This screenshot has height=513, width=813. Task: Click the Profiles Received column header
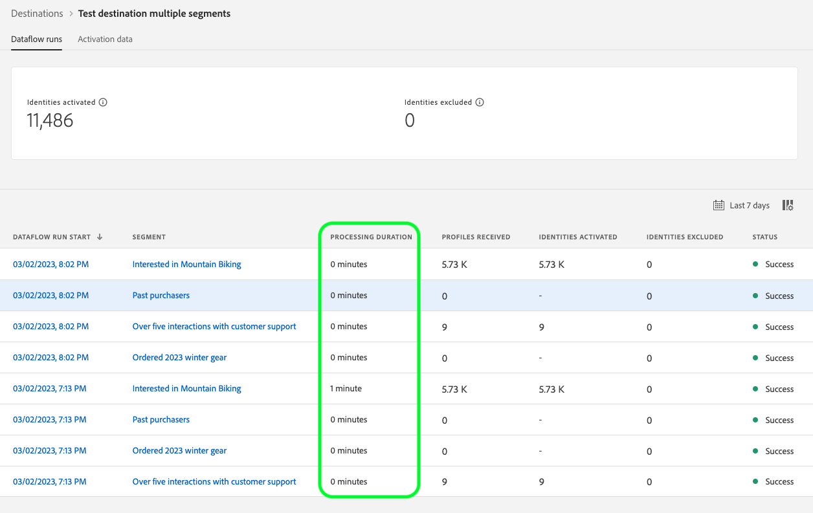point(476,237)
